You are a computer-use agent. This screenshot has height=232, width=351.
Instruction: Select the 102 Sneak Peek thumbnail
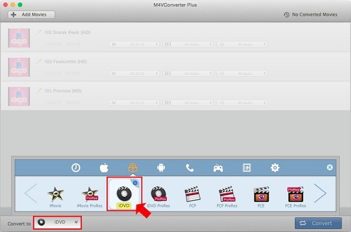coord(19,38)
